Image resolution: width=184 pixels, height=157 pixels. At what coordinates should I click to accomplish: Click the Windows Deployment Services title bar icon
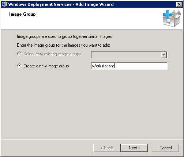[4, 4]
